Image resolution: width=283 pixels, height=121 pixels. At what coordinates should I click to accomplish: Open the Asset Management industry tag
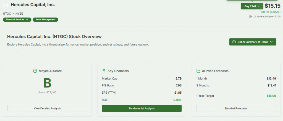tap(46, 19)
